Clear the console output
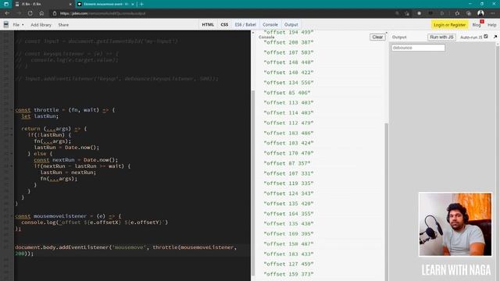The image size is (500, 281). coord(377,37)
